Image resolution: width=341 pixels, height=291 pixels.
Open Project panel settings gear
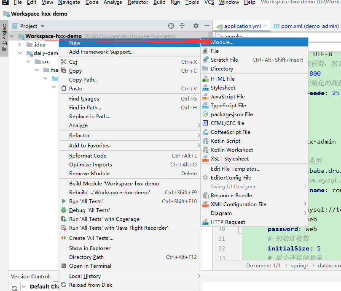click(x=196, y=26)
